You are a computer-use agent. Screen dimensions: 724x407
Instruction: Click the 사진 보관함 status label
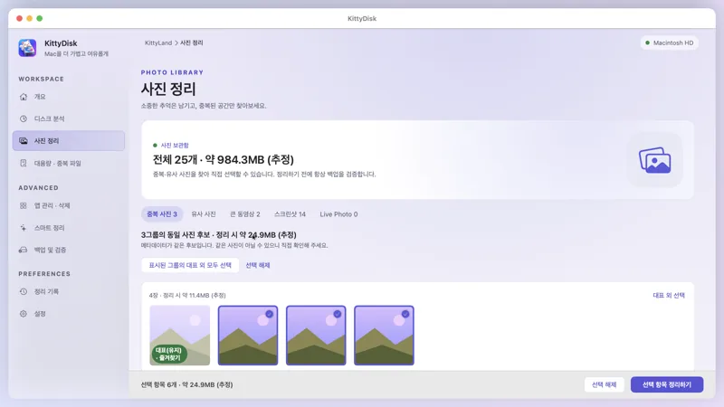click(x=175, y=146)
